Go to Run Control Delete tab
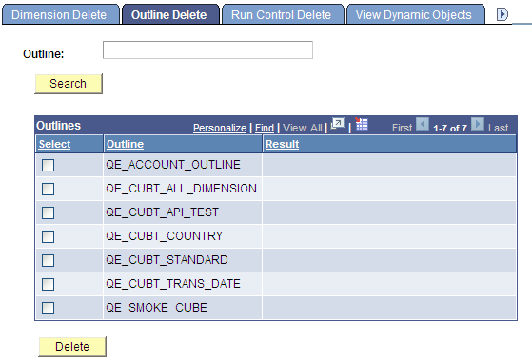The image size is (532, 363). (283, 15)
